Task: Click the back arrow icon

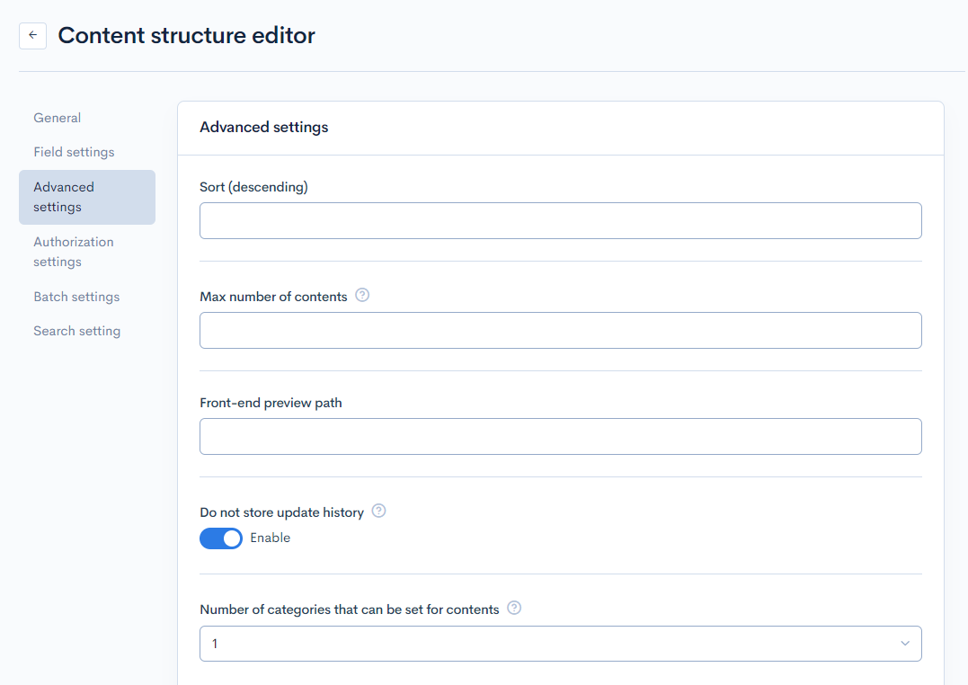Action: [x=32, y=35]
